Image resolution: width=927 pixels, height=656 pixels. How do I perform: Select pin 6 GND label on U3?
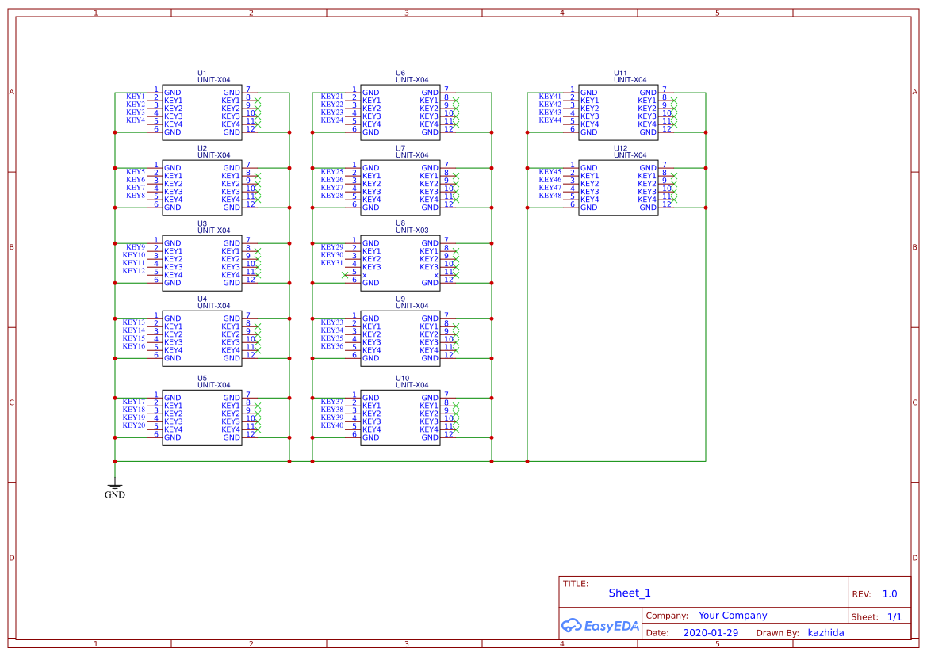(x=172, y=282)
